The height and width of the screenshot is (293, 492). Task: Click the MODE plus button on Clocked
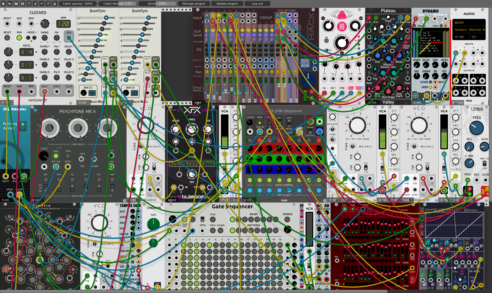coord(34,38)
